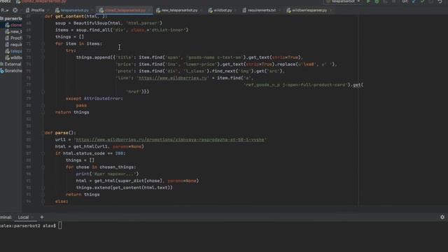This screenshot has width=448, height=252.
Task: Select requirements file in project tree
Action: click(13, 45)
